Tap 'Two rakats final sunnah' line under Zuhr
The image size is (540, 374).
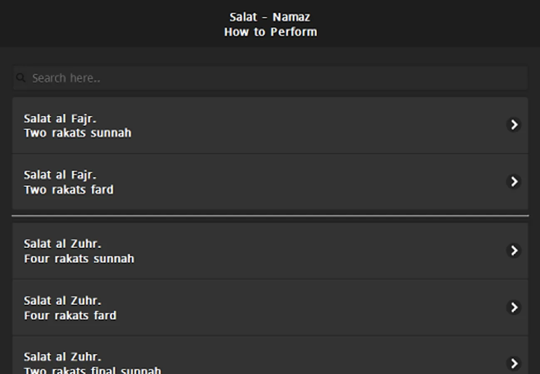point(92,370)
